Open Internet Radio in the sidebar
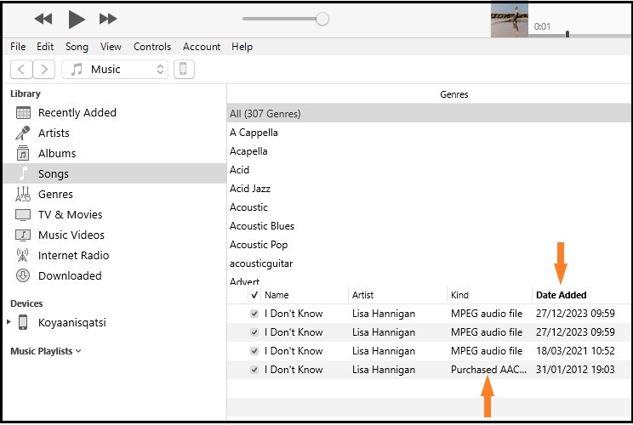 click(73, 256)
